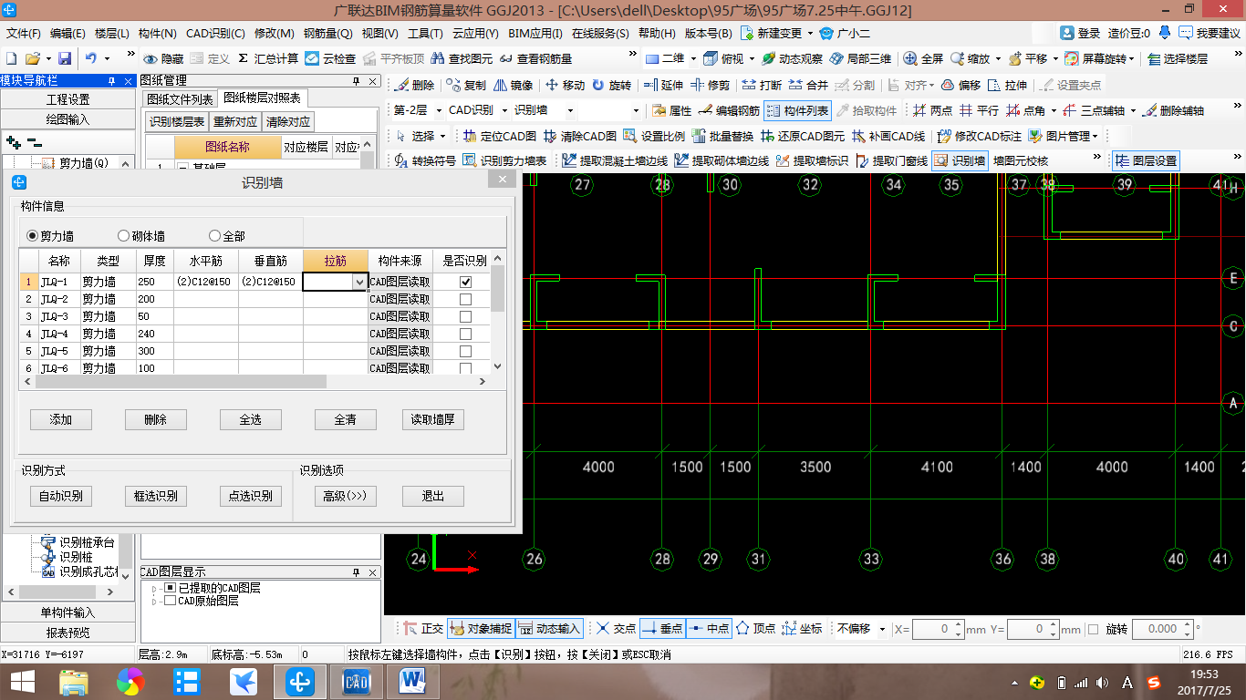Open 查看钢筋量 rebar quantity tool
The width and height of the screenshot is (1246, 700).
(x=535, y=58)
